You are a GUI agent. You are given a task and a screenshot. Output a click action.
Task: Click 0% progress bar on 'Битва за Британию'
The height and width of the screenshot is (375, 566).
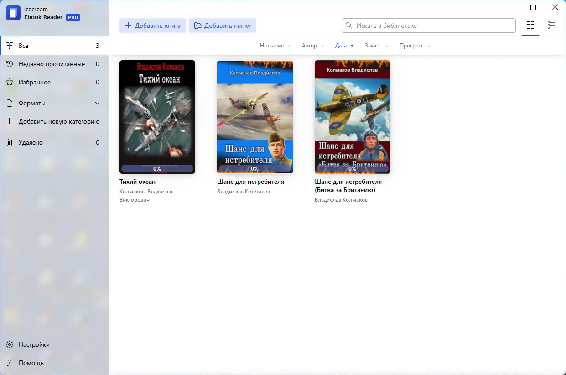point(353,168)
